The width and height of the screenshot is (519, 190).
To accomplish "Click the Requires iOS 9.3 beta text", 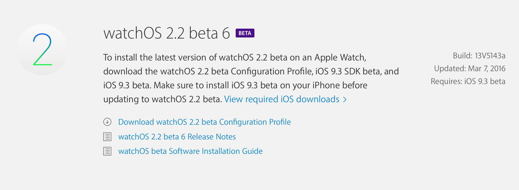I will point(468,81).
